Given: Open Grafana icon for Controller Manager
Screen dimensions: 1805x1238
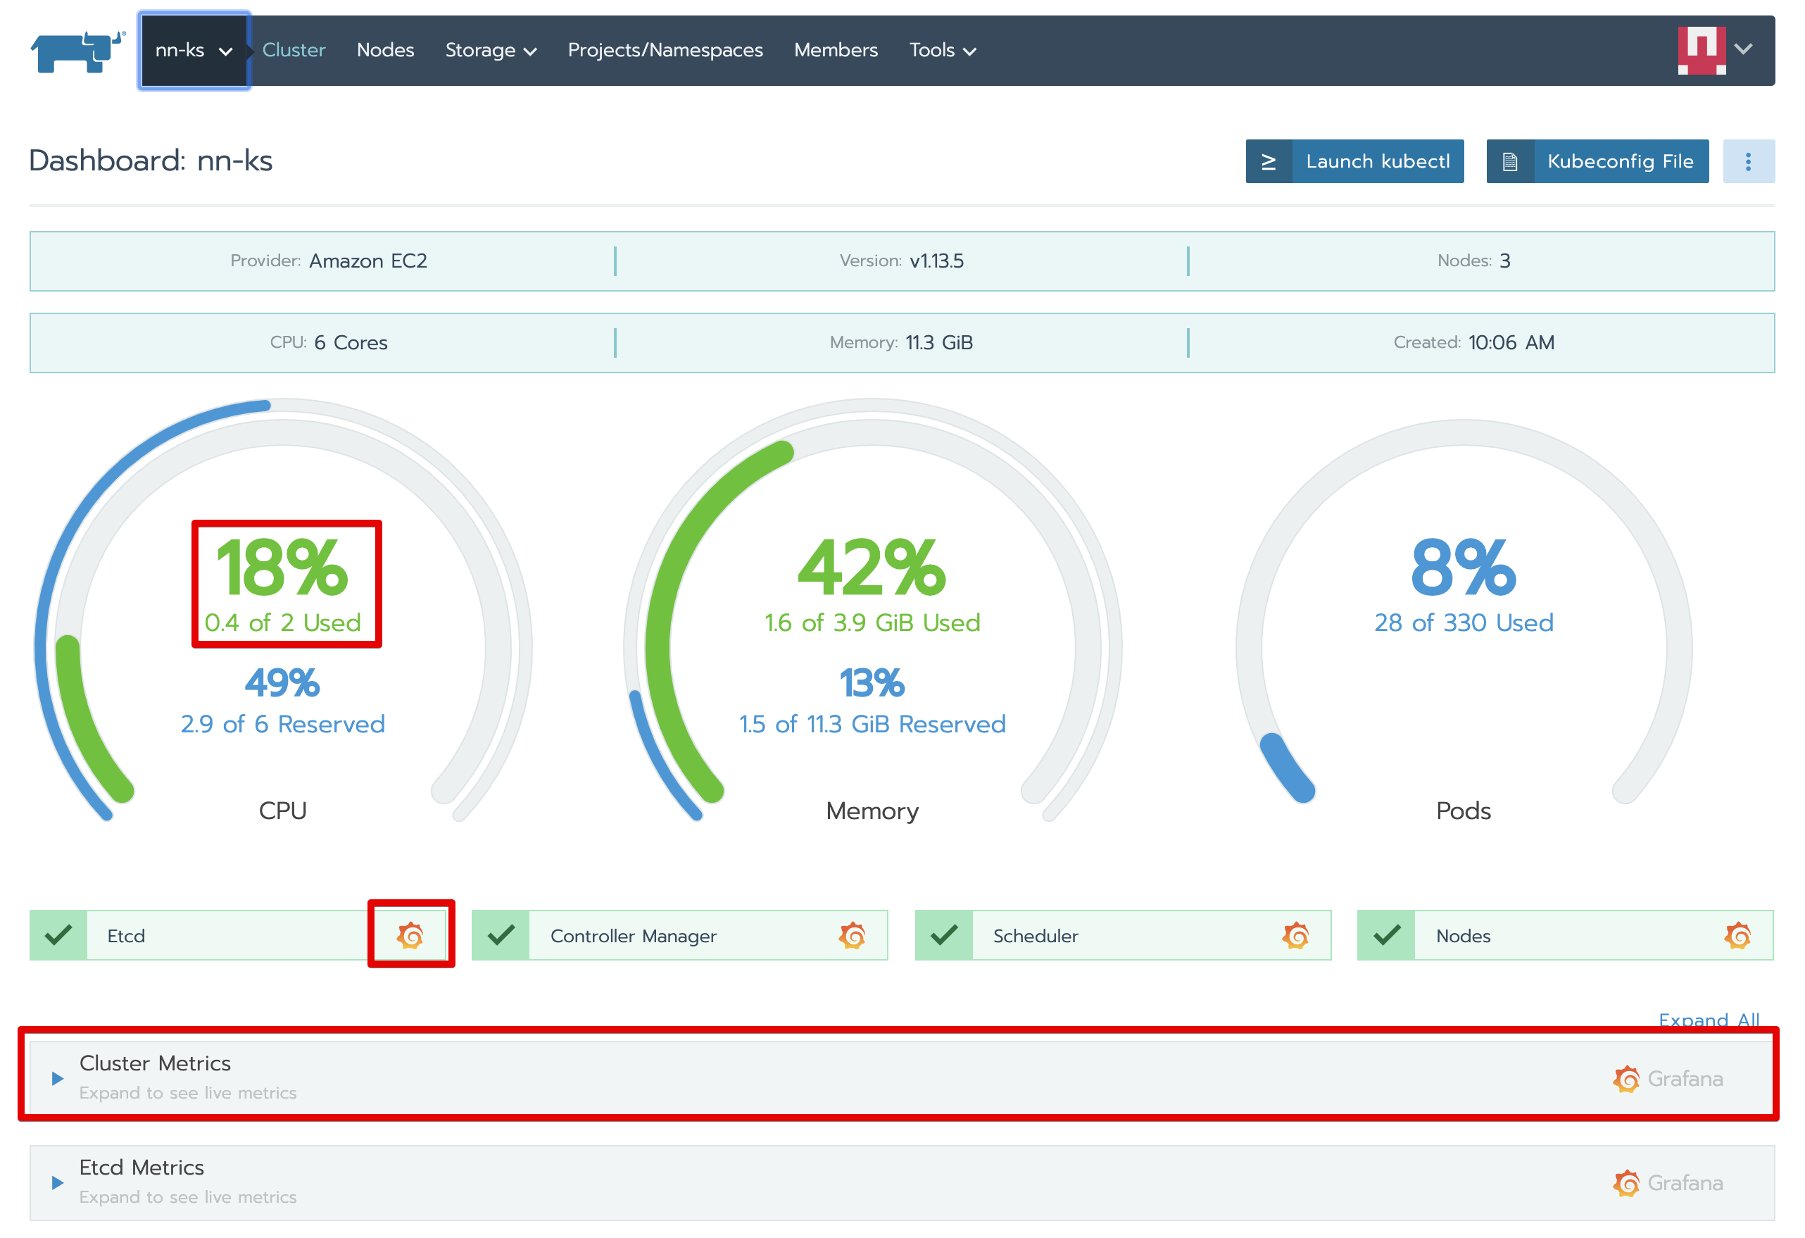Looking at the screenshot, I should pyautogui.click(x=852, y=936).
